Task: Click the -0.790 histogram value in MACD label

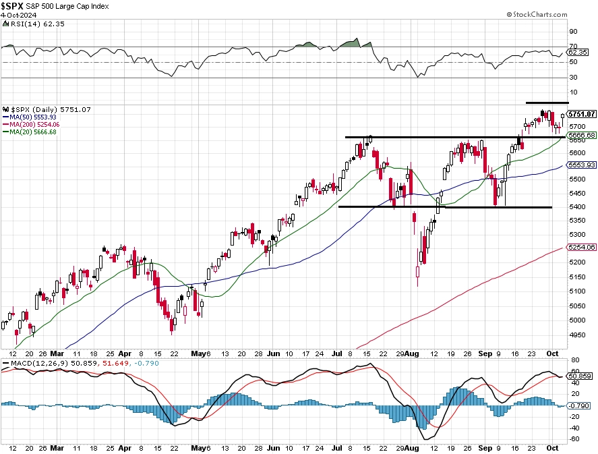Action: 146,363
